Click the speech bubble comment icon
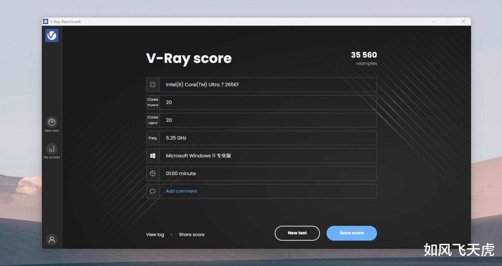The width and height of the screenshot is (502, 266). (153, 191)
